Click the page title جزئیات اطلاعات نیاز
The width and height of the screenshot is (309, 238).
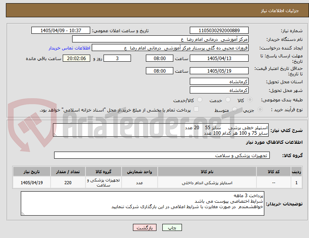click(x=280, y=11)
